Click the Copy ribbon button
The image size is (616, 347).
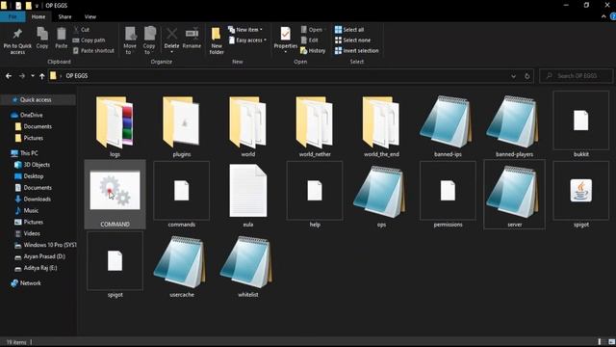42,39
